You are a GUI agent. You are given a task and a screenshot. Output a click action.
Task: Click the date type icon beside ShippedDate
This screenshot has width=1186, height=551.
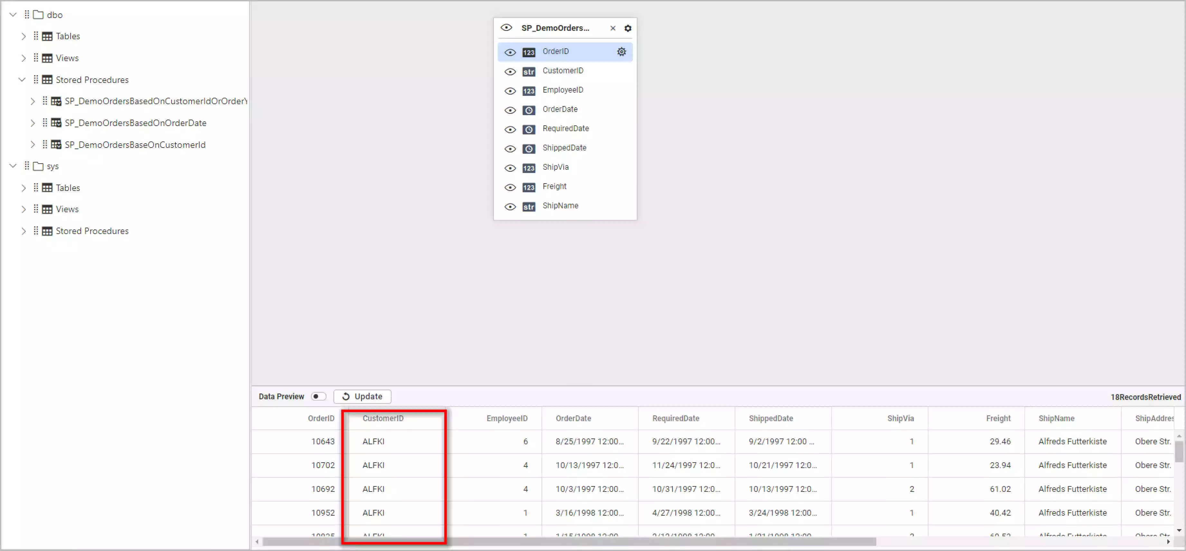(x=529, y=149)
